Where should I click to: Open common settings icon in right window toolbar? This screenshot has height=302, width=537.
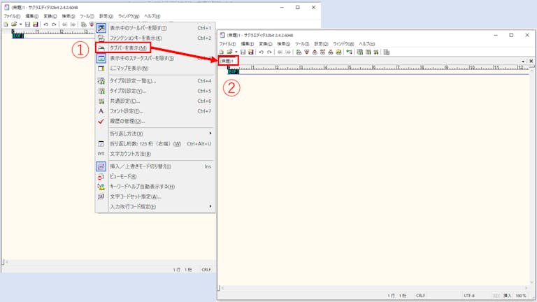click(x=376, y=52)
